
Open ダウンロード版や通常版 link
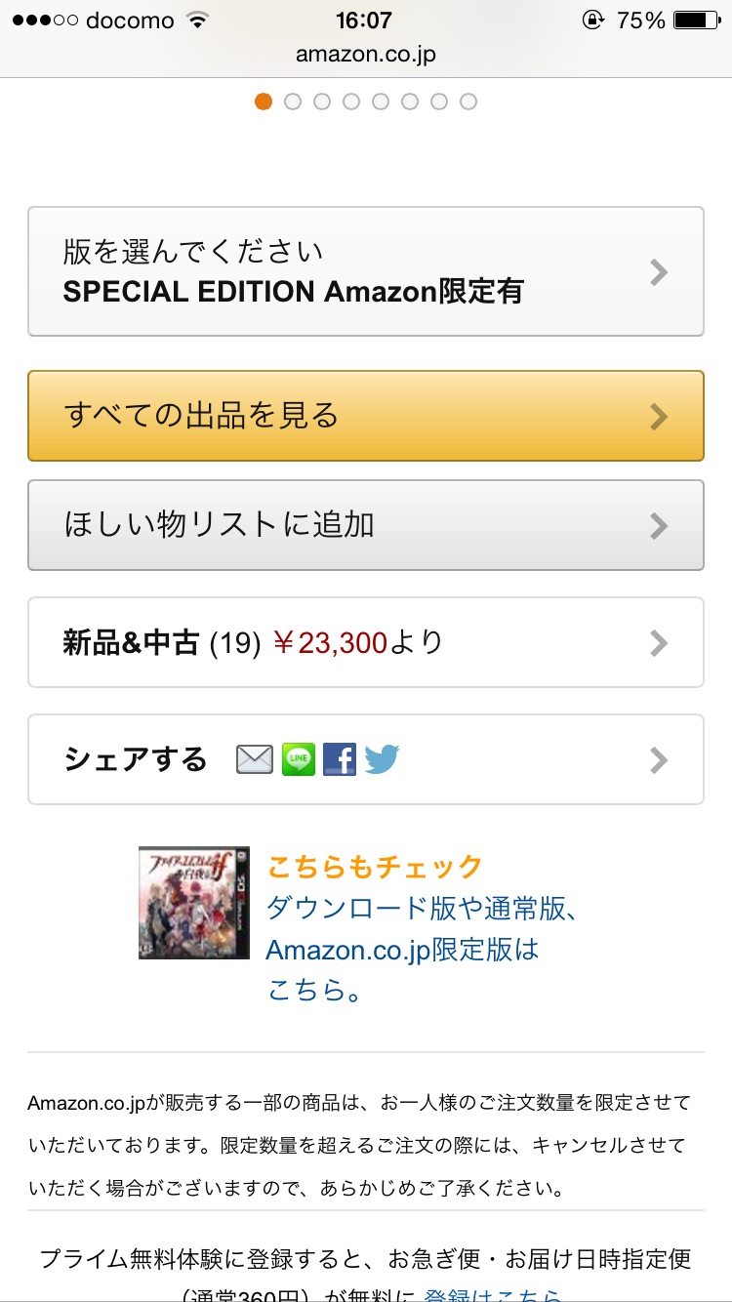coord(424,909)
